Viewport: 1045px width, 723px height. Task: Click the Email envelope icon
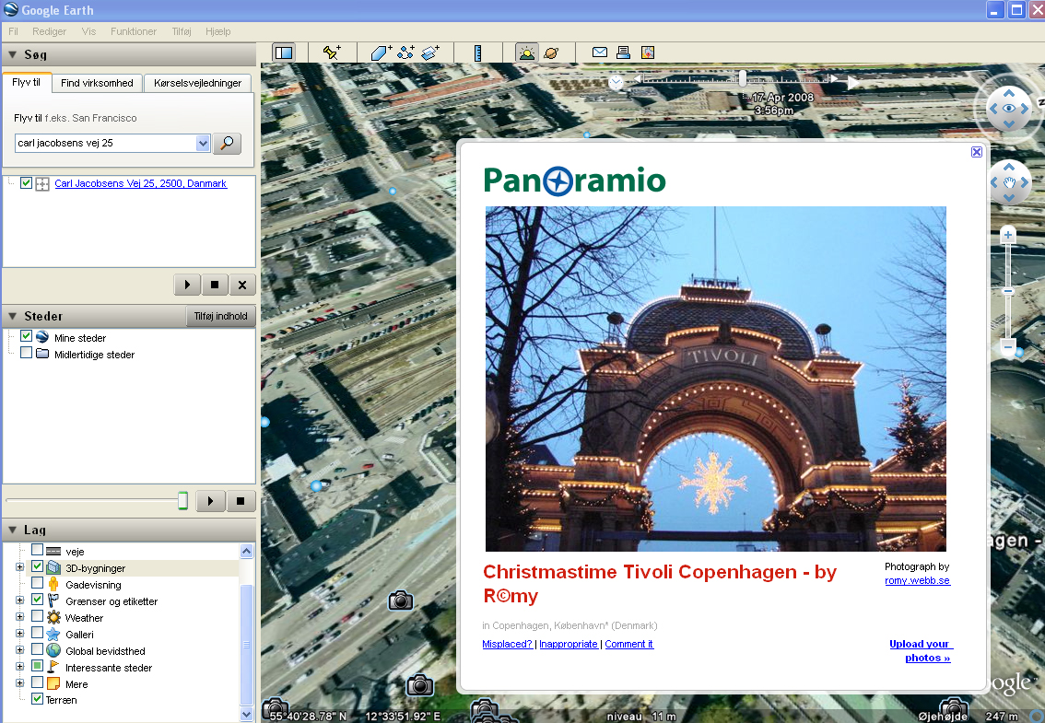click(600, 52)
